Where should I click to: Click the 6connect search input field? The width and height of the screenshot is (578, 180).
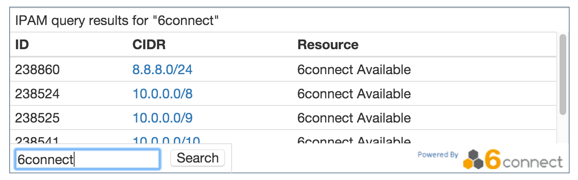coord(87,159)
